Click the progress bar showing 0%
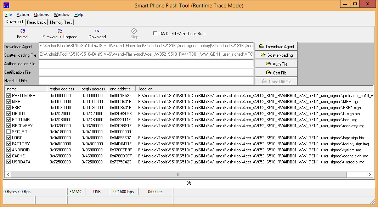 click(x=188, y=183)
